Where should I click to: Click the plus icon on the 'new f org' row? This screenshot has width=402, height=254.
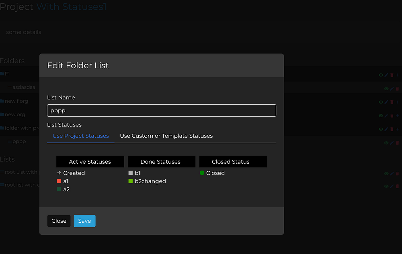[398, 102]
